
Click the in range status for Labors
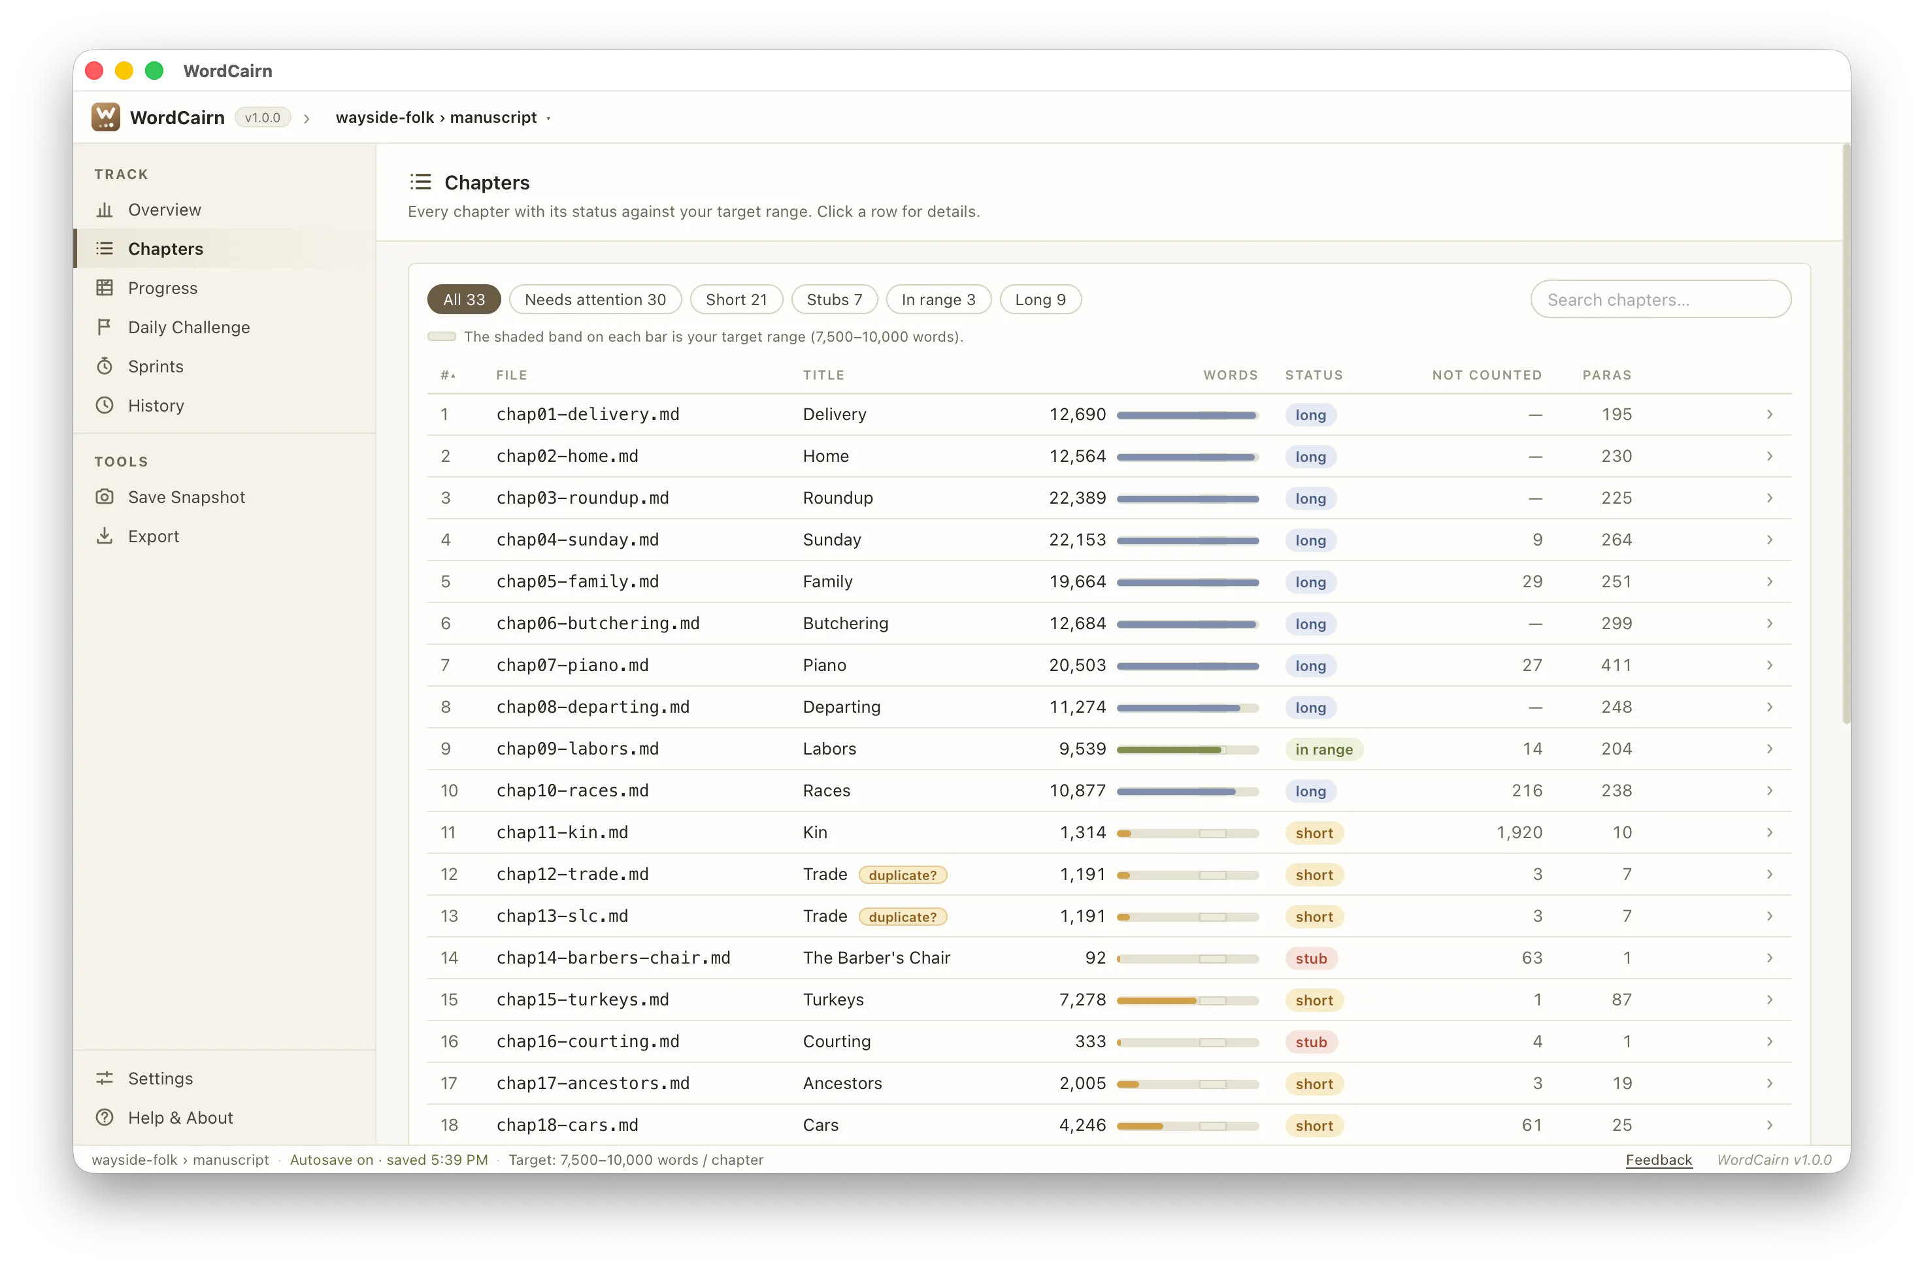point(1323,749)
